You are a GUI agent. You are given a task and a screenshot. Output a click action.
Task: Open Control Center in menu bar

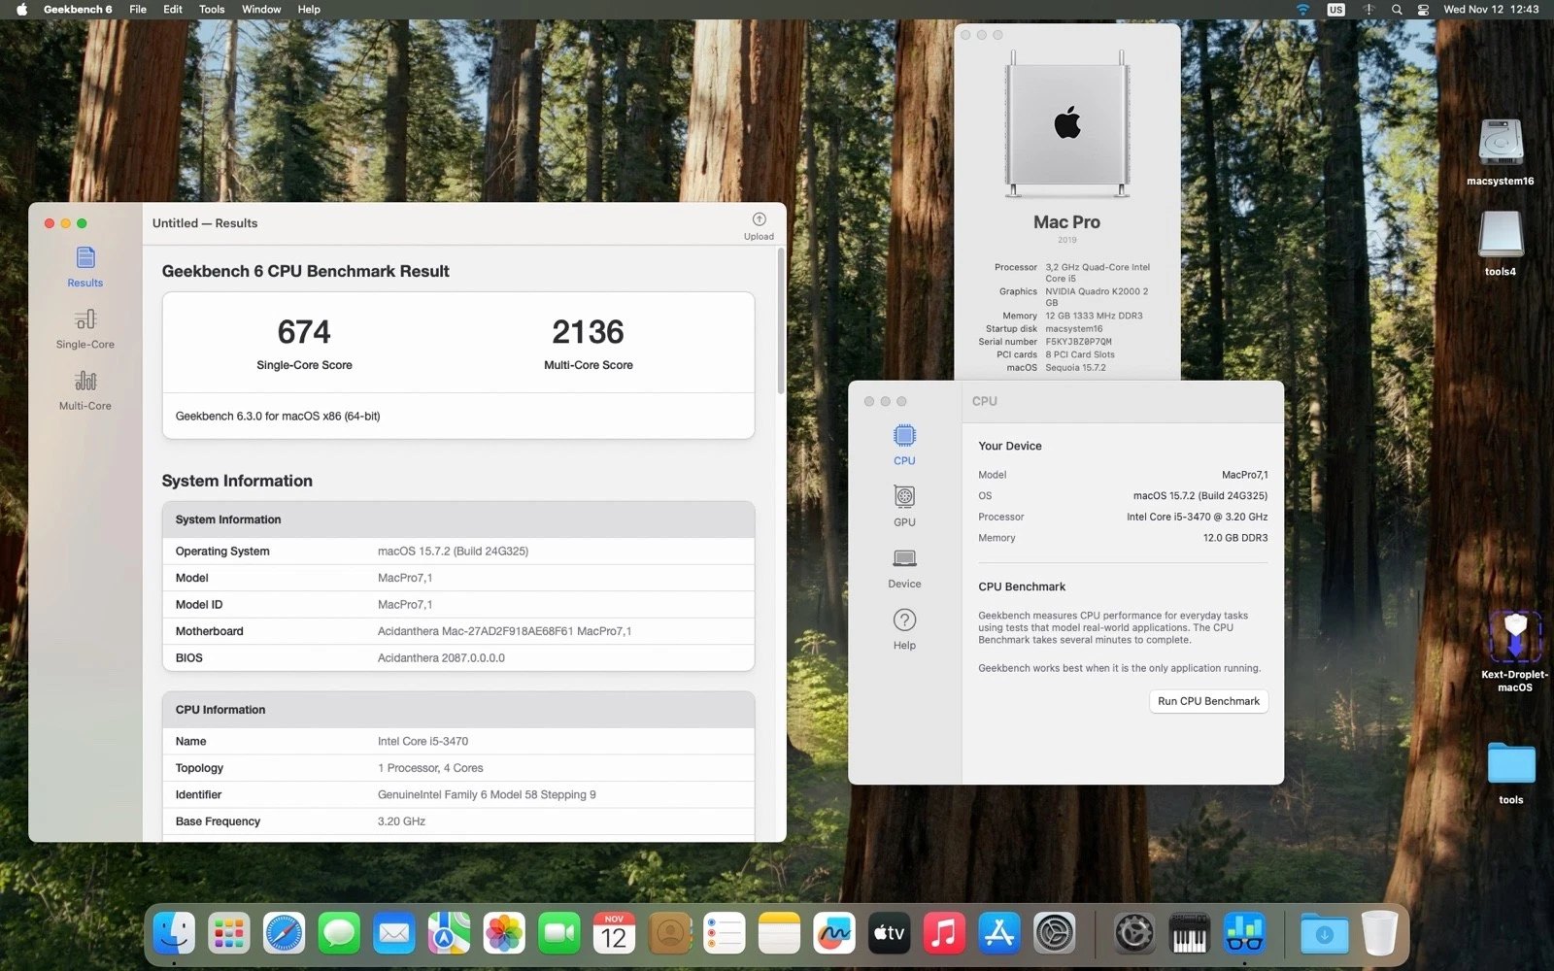click(1423, 10)
